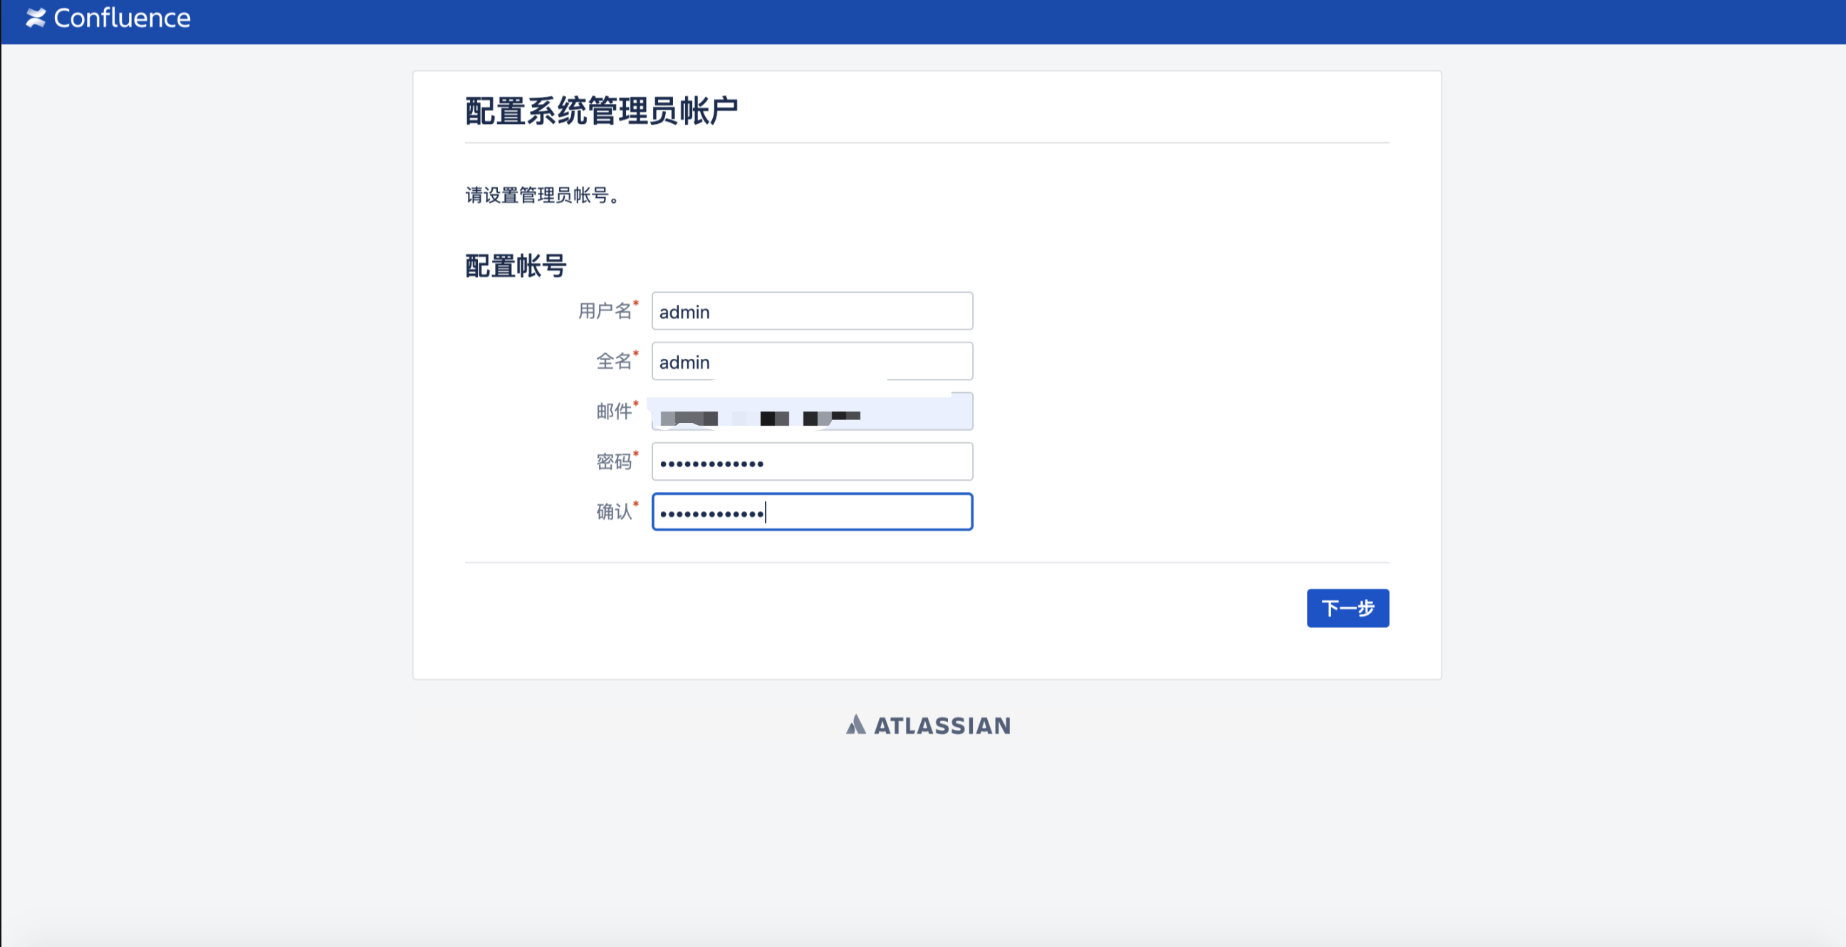Focus the 全名 text field
The height and width of the screenshot is (947, 1846).
(811, 361)
